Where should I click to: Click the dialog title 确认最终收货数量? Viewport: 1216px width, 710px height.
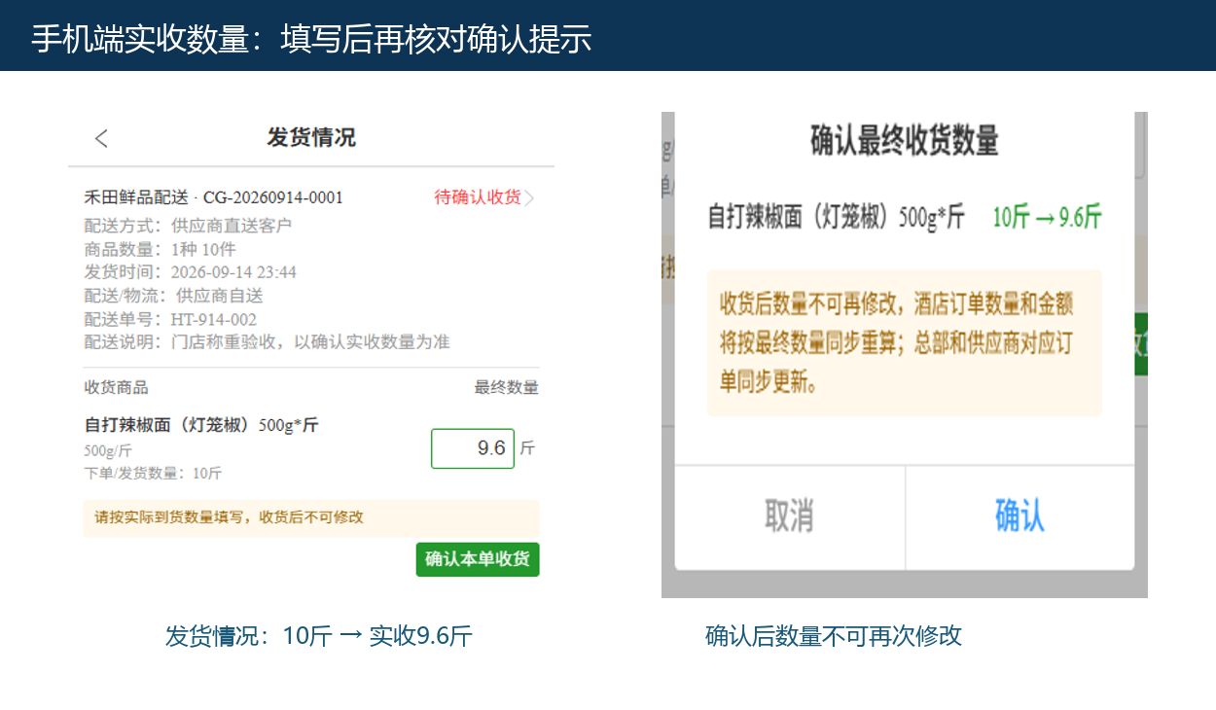(x=905, y=140)
